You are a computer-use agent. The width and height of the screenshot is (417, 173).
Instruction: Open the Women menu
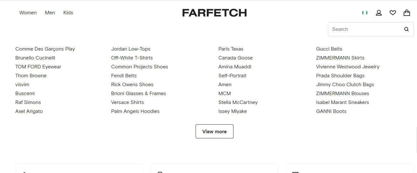pos(28,13)
